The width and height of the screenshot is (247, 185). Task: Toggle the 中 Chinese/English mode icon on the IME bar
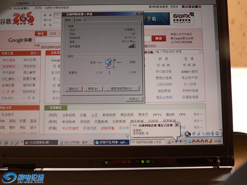click(194, 134)
